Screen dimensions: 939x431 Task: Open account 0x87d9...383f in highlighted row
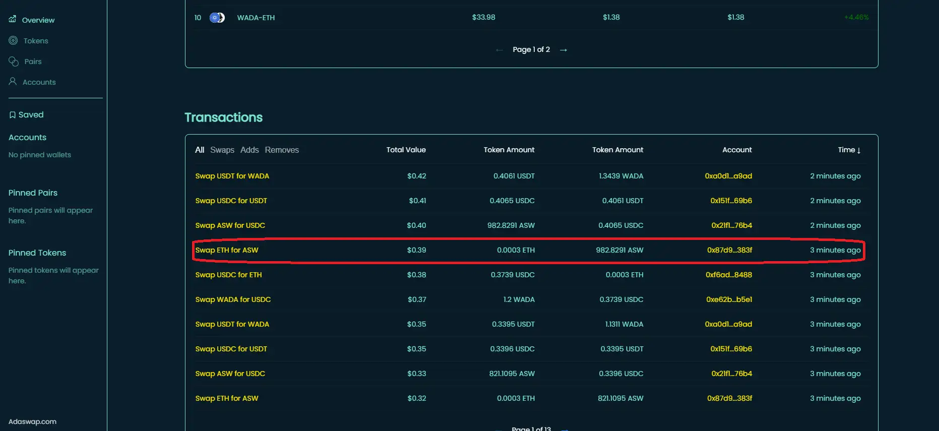pyautogui.click(x=729, y=250)
